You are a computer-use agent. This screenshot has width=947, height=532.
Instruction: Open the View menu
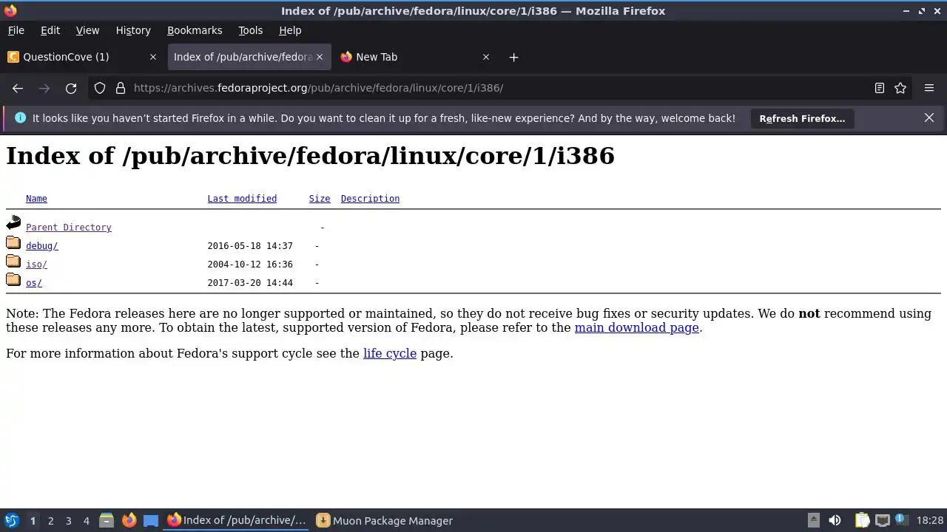click(87, 30)
